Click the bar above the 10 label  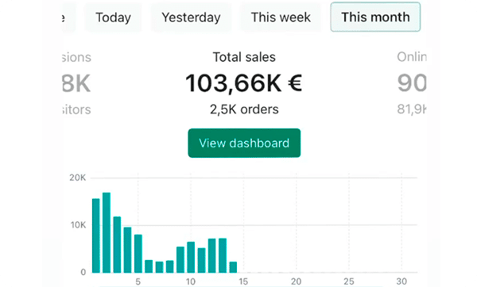(191, 257)
